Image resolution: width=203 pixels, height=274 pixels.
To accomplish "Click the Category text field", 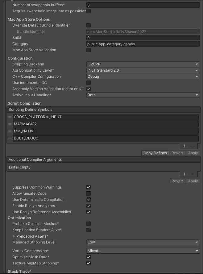I will [x=143, y=44].
